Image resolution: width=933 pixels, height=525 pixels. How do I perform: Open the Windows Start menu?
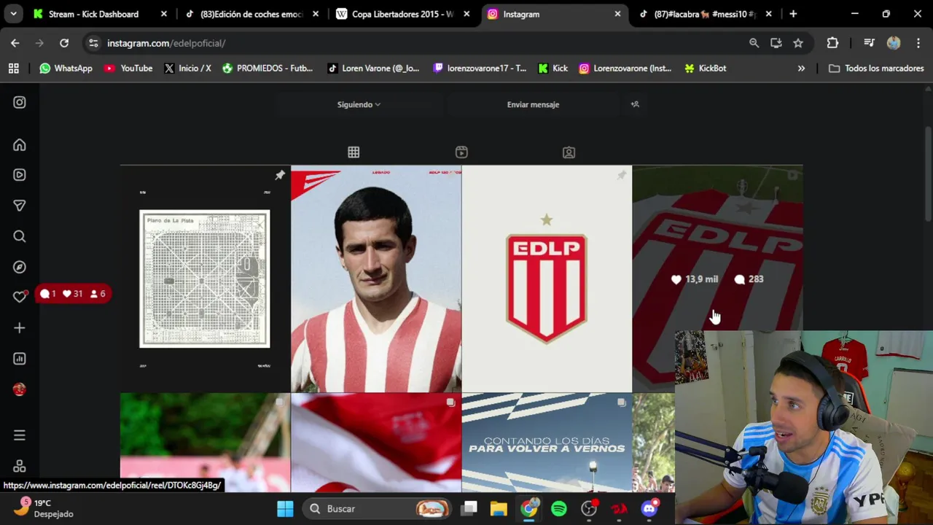click(x=285, y=509)
